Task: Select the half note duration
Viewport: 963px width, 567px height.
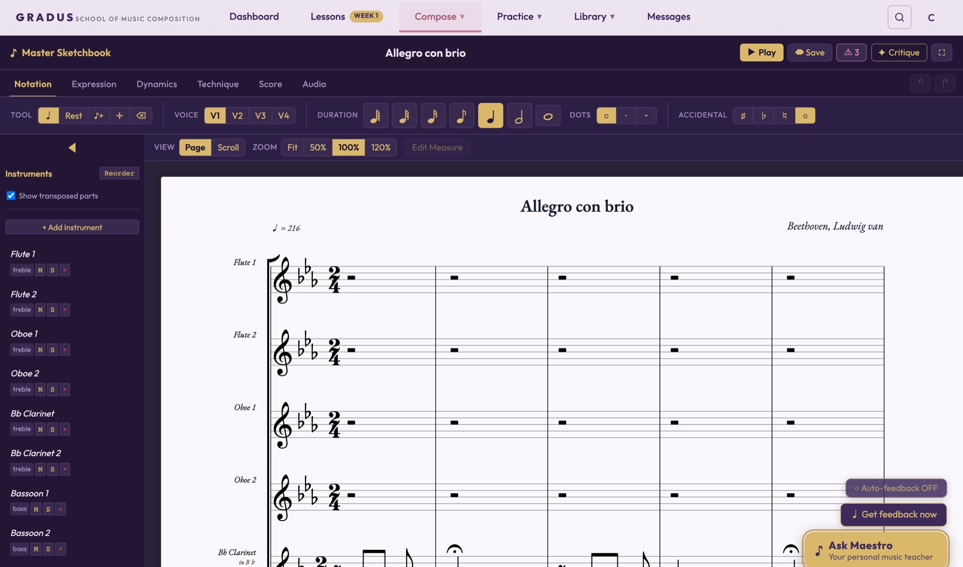Action: 519,116
